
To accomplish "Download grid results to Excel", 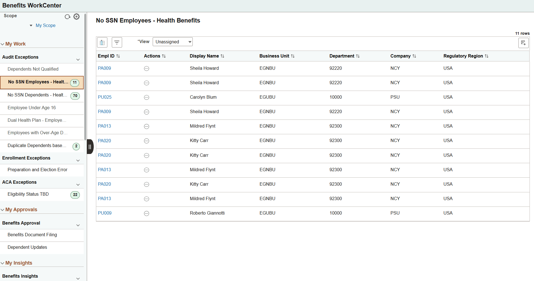I will 523,43.
